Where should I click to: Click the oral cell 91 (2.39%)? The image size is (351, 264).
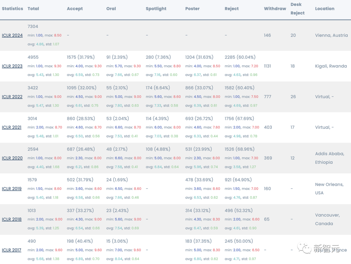117,57
